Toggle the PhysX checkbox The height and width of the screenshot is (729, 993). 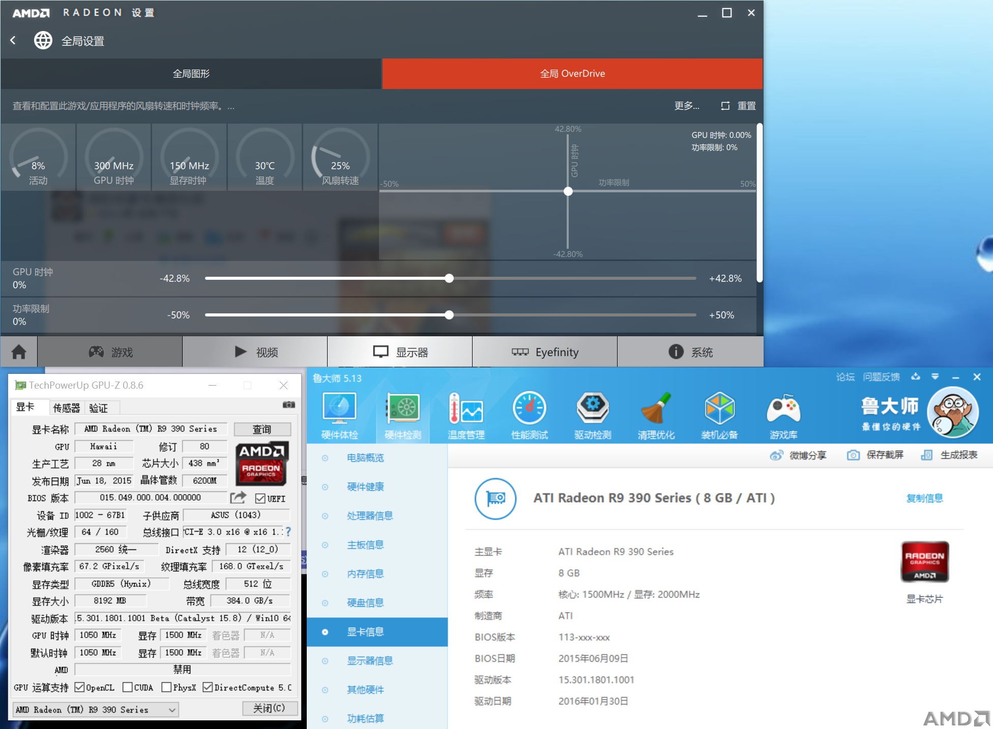click(166, 687)
